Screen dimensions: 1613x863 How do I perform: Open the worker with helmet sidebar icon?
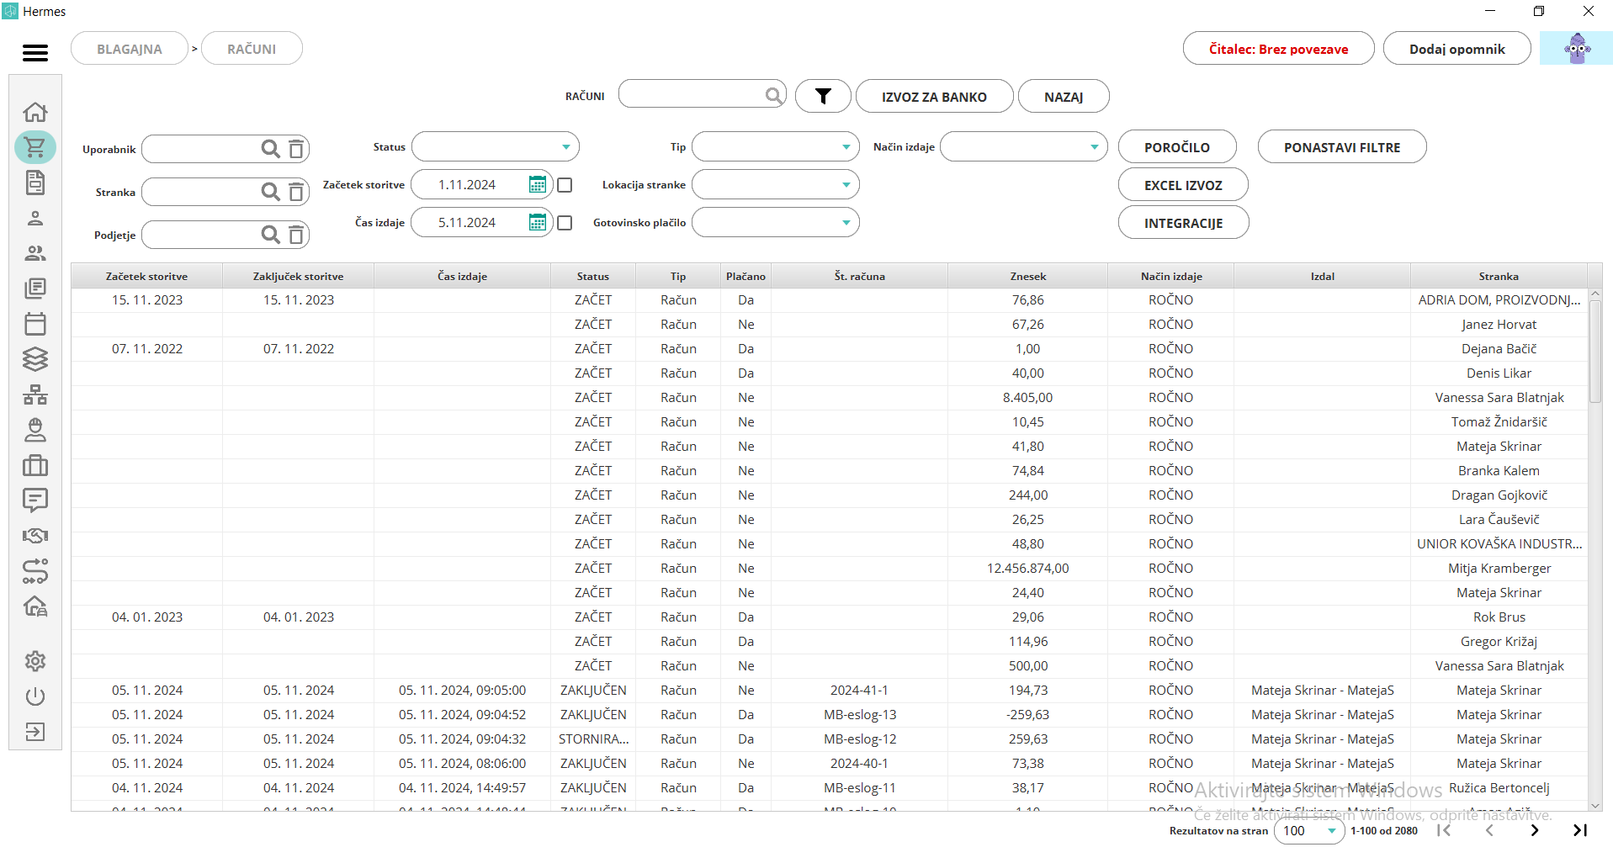click(35, 430)
